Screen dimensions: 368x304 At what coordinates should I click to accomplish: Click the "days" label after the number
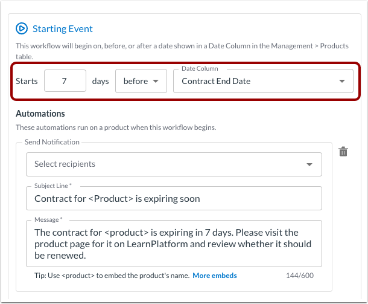coord(100,81)
